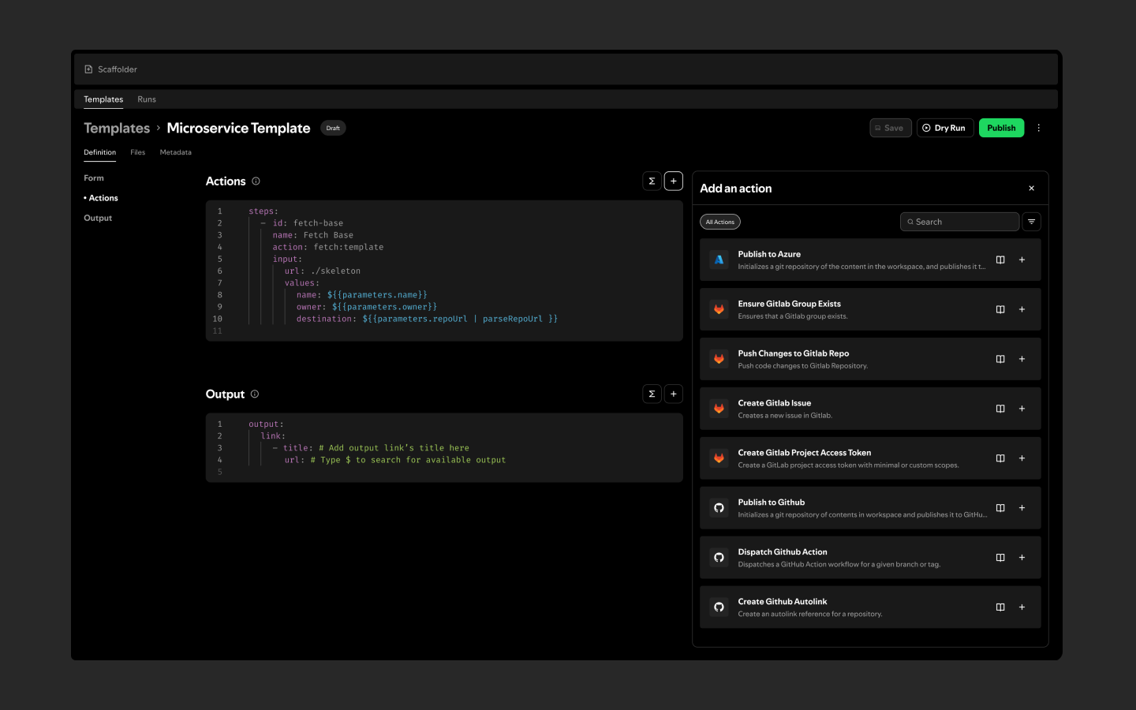Add the Dispatch Github Action
This screenshot has width=1136, height=710.
pyautogui.click(x=1022, y=558)
